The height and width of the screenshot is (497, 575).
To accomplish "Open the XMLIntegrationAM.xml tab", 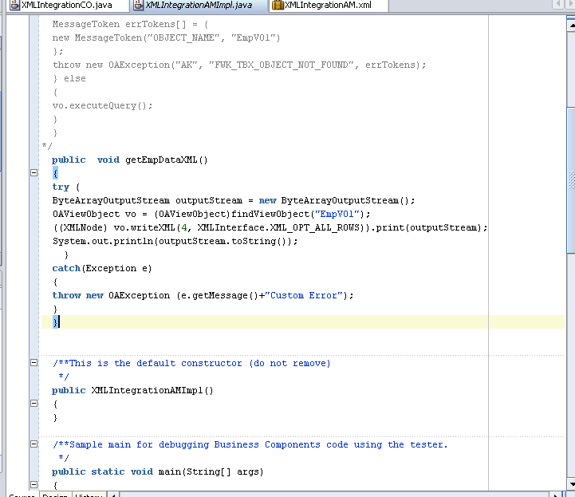I will pos(328,5).
